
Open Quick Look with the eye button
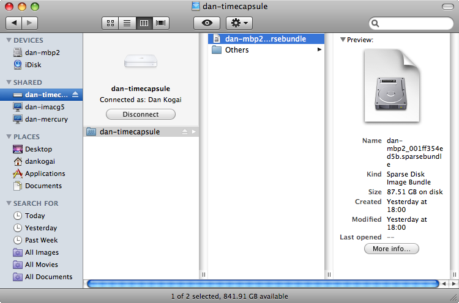coord(207,23)
